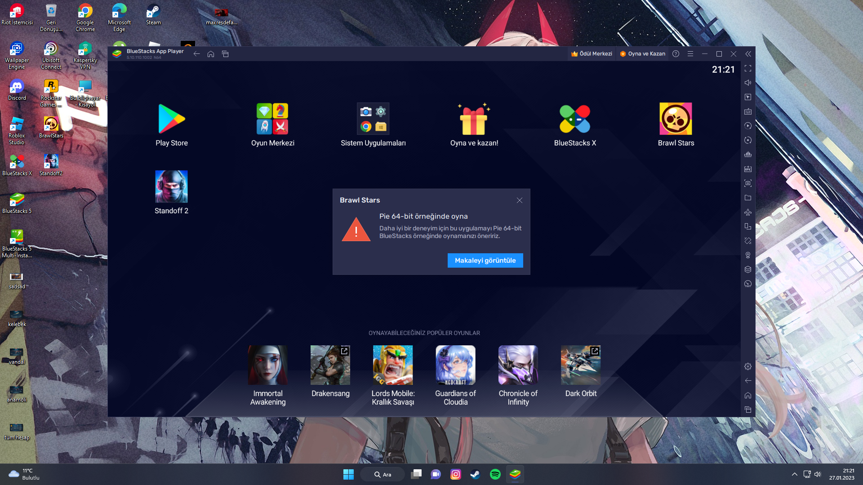Click the Makaleyi görüntüle button
The image size is (863, 485).
coord(485,260)
